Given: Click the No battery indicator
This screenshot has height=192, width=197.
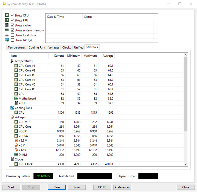Looking at the screenshot, I should tap(43, 176).
